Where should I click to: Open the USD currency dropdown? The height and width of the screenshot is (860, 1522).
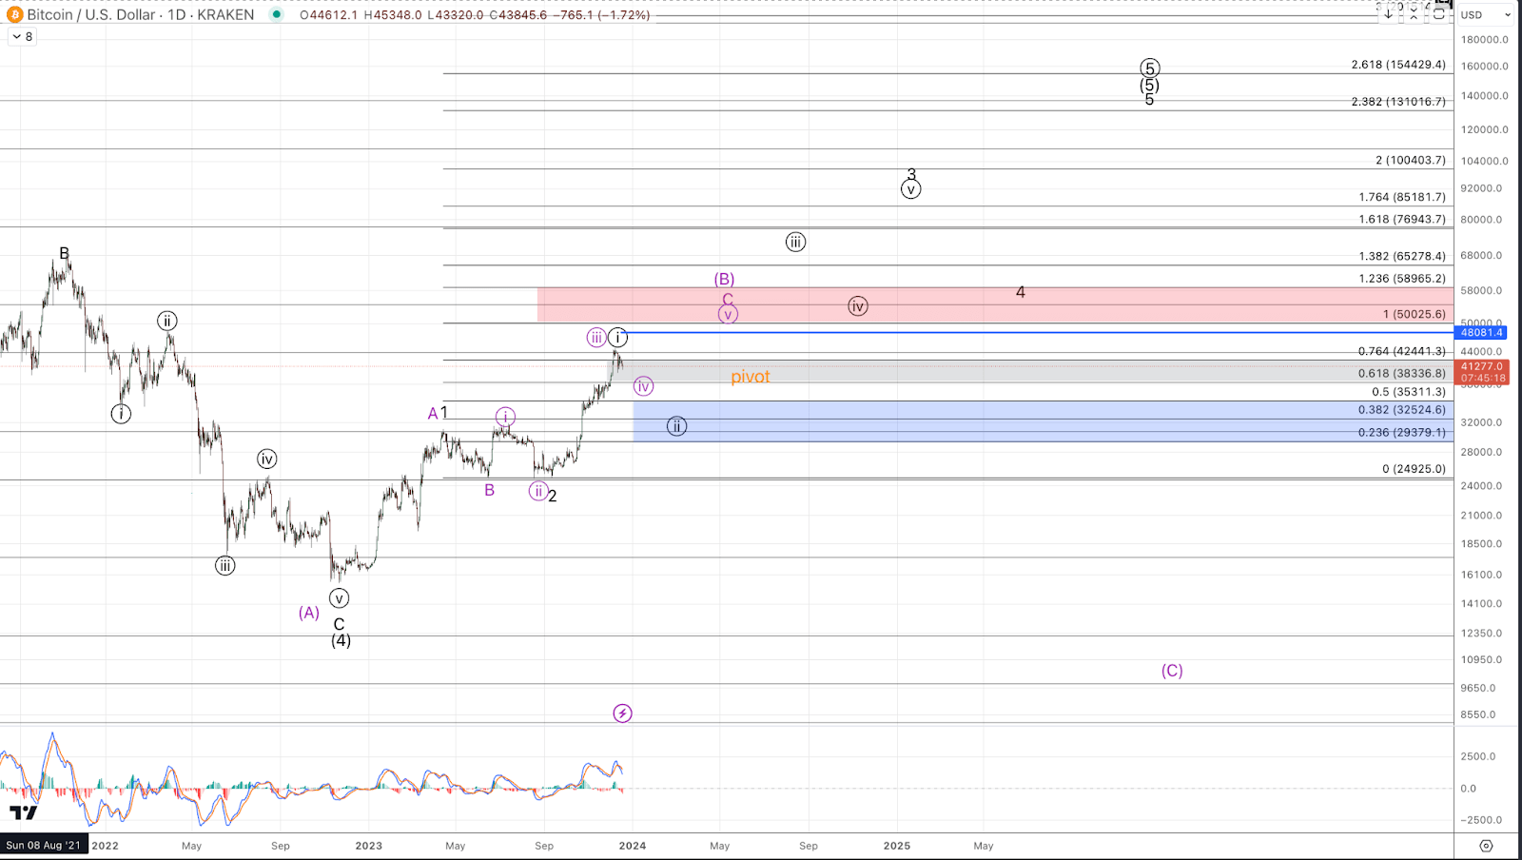(1486, 14)
